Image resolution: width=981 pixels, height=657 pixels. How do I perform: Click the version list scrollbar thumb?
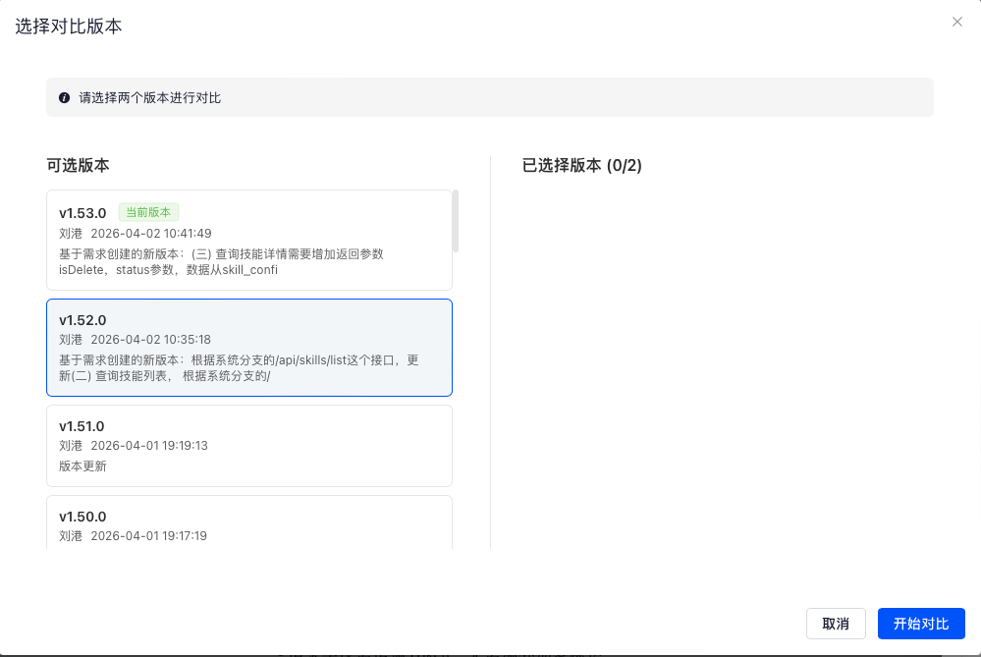click(456, 221)
